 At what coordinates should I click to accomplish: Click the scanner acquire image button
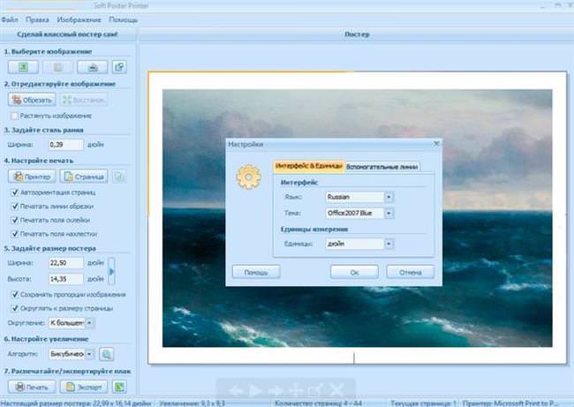[93, 67]
